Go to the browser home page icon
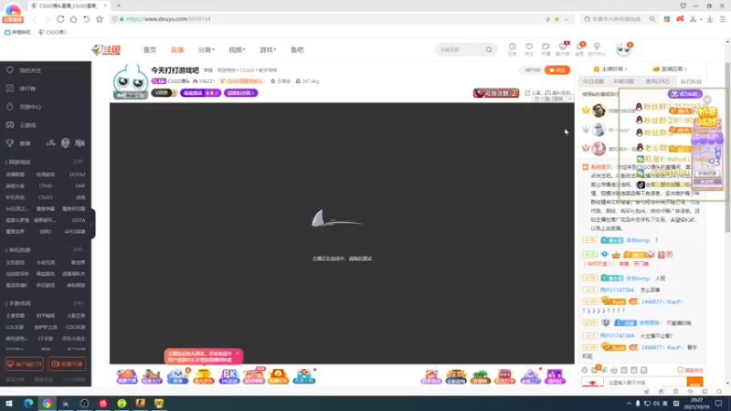Image resolution: width=731 pixels, height=411 pixels. [x=73, y=19]
